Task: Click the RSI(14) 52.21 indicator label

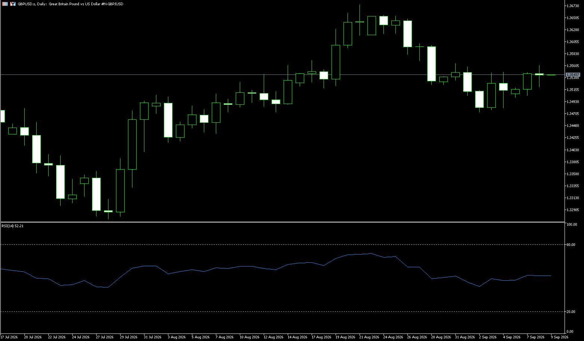Action: (12, 226)
